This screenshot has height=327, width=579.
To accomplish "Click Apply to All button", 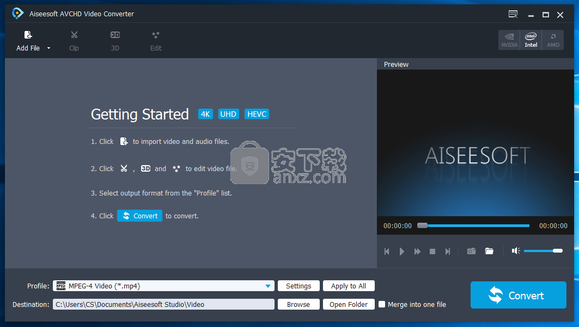I will [349, 286].
